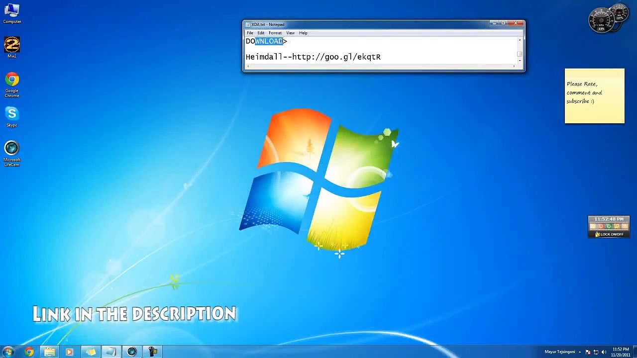The image size is (637, 358).
Task: Open the Notepad Help menu
Action: click(303, 33)
